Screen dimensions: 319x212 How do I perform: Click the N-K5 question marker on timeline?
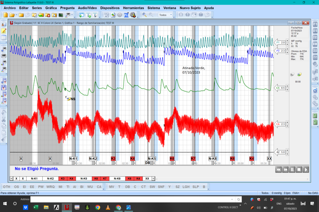(152, 159)
